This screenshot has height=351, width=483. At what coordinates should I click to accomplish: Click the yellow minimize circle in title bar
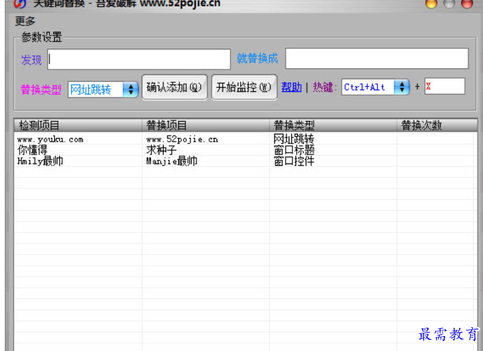[x=430, y=4]
